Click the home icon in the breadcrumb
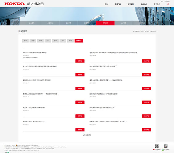This screenshot has width=174, height=153. coord(134,31)
